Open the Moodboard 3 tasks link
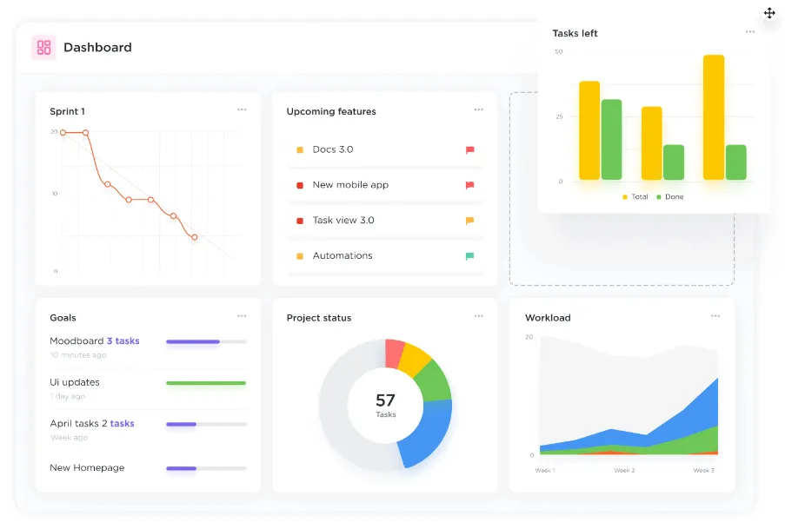Viewport: 785px width, 529px height. 123,341
